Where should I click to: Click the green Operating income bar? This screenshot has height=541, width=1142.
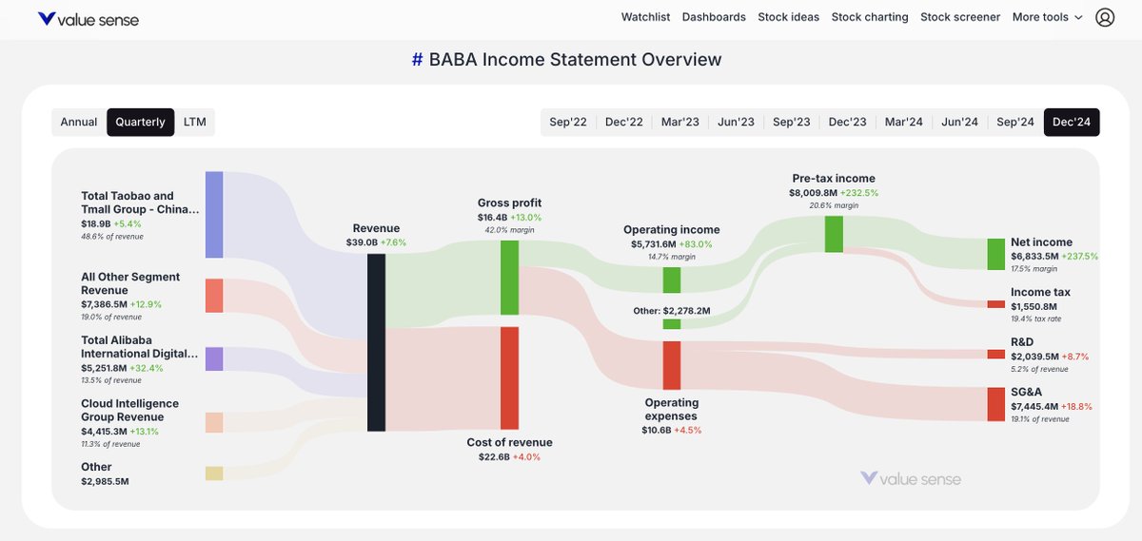(x=672, y=280)
